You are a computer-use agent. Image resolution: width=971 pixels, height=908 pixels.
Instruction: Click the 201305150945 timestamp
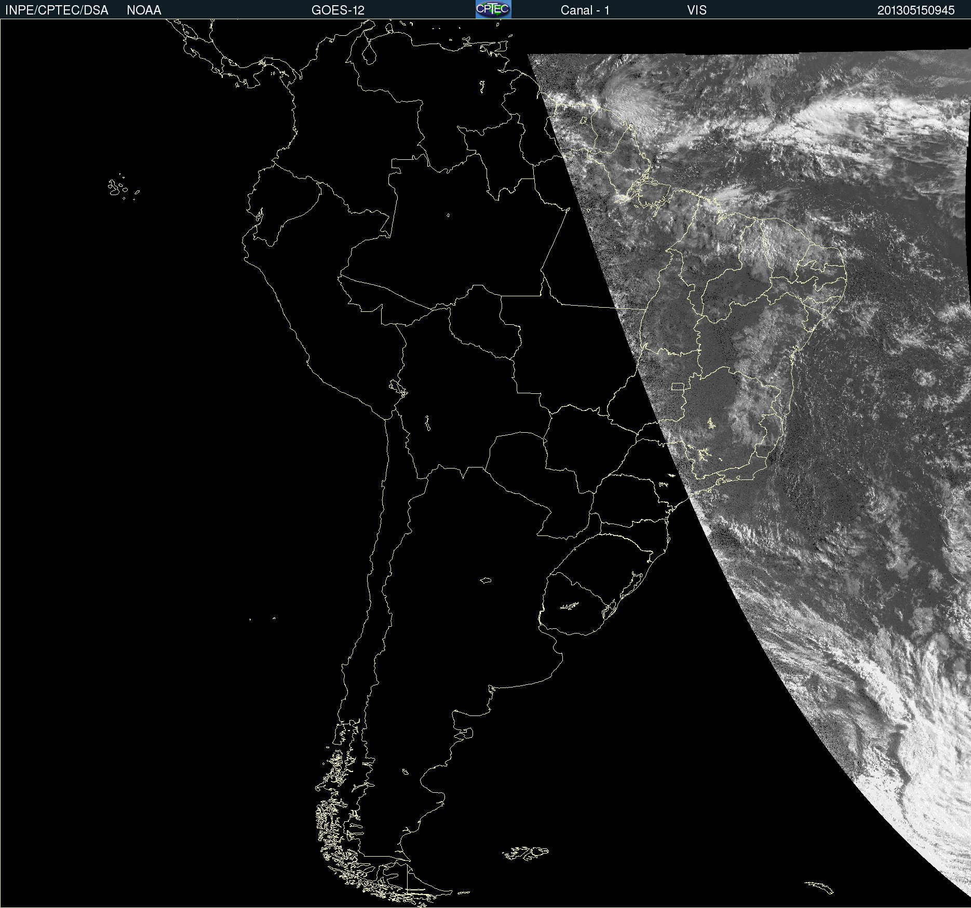point(916,10)
